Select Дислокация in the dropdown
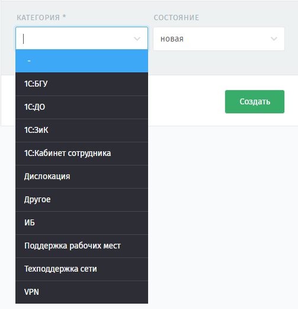 (82, 177)
